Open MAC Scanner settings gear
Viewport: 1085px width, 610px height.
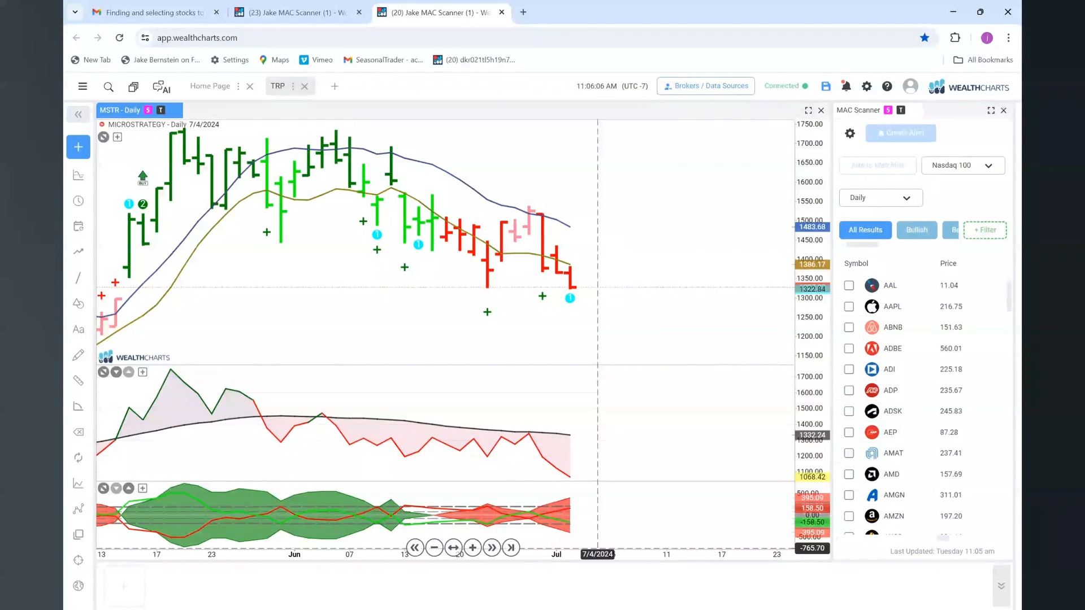(x=850, y=133)
